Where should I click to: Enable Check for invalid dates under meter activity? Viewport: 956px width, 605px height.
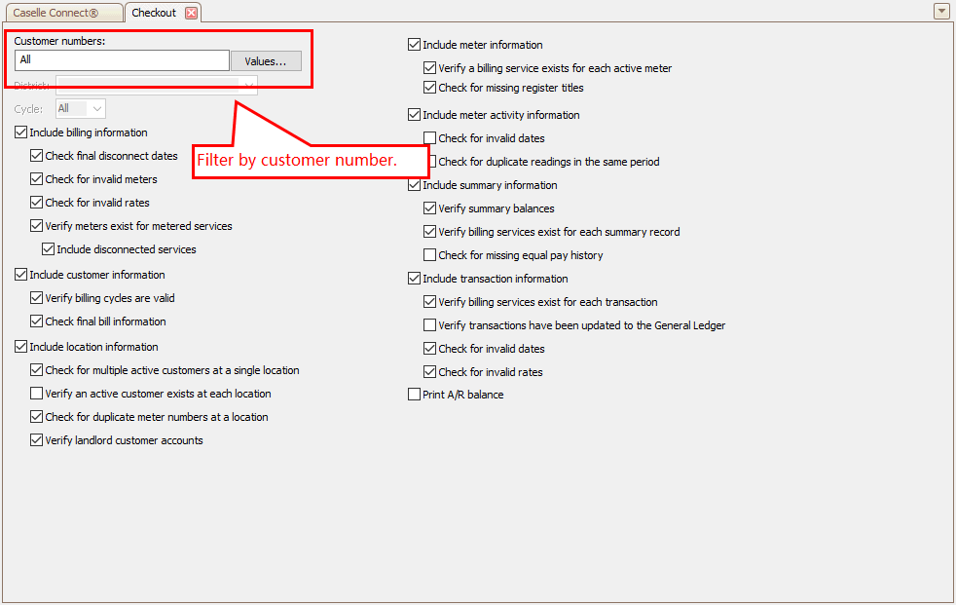point(430,138)
